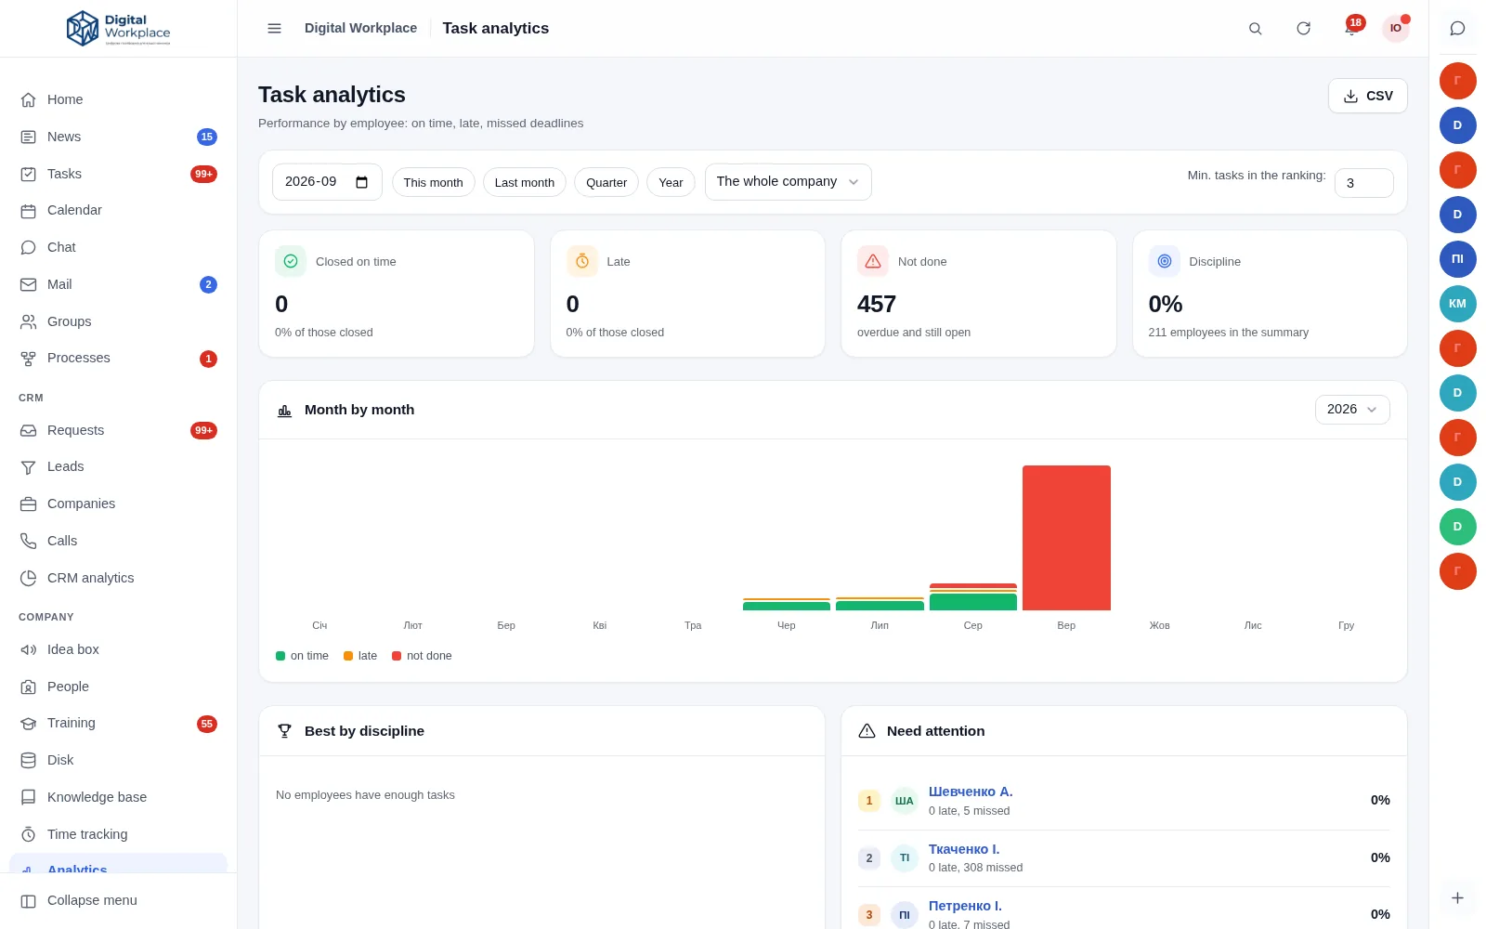
Task: Select Year filter
Action: point(671,182)
